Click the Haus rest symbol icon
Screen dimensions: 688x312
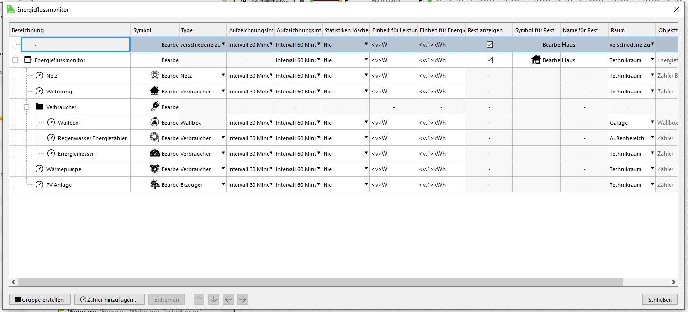point(536,60)
